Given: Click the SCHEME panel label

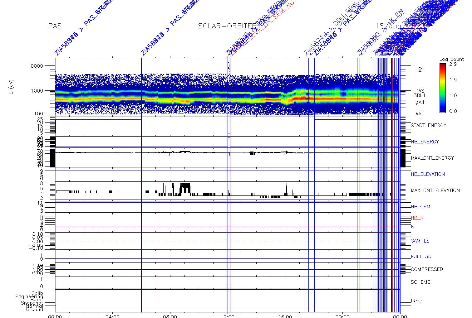Looking at the screenshot, I should point(420,282).
